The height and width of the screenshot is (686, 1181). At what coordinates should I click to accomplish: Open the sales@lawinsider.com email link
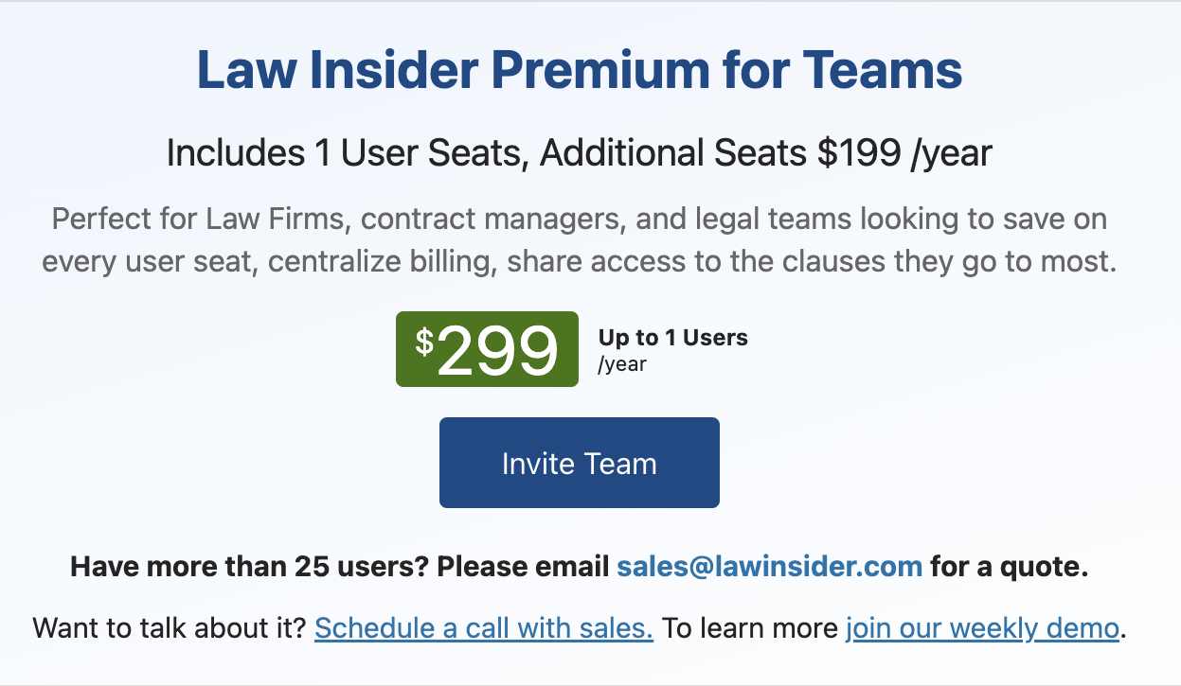pyautogui.click(x=769, y=567)
